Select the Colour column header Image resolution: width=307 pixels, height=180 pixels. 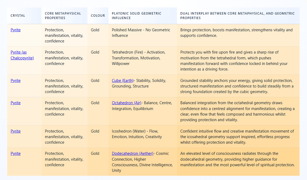pyautogui.click(x=98, y=16)
